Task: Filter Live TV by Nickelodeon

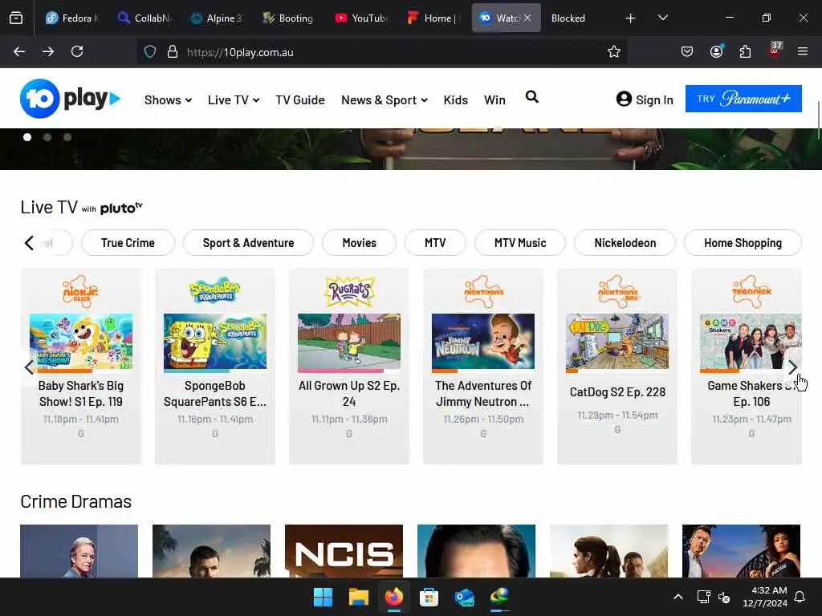Action: point(625,243)
